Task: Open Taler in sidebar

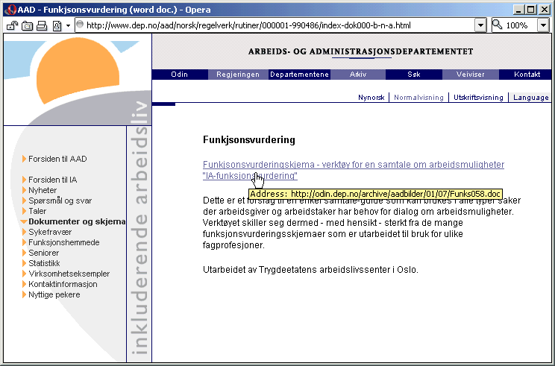Action: point(37,211)
